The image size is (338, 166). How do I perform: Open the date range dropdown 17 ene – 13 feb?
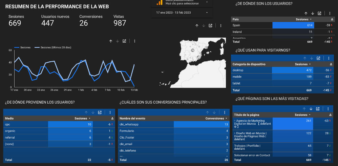pos(182,13)
